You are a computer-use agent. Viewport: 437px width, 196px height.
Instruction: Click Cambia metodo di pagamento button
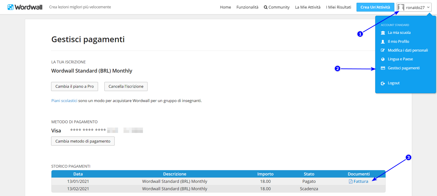coord(83,141)
